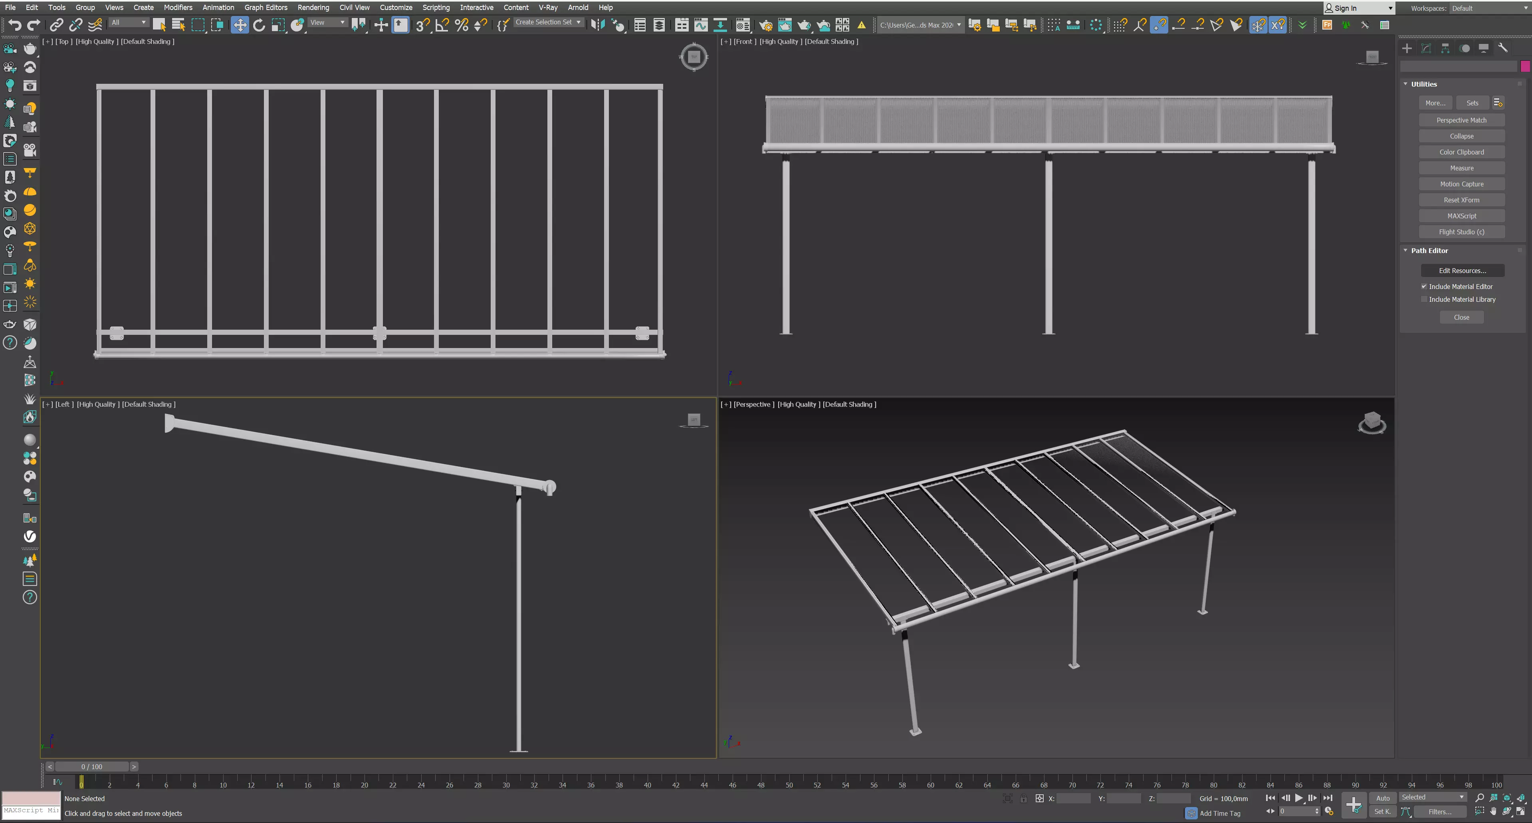
Task: Activate Pan View hand icon
Action: click(x=1493, y=812)
